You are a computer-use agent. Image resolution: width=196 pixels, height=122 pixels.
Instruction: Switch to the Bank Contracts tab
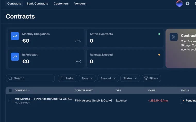coord(37,4)
